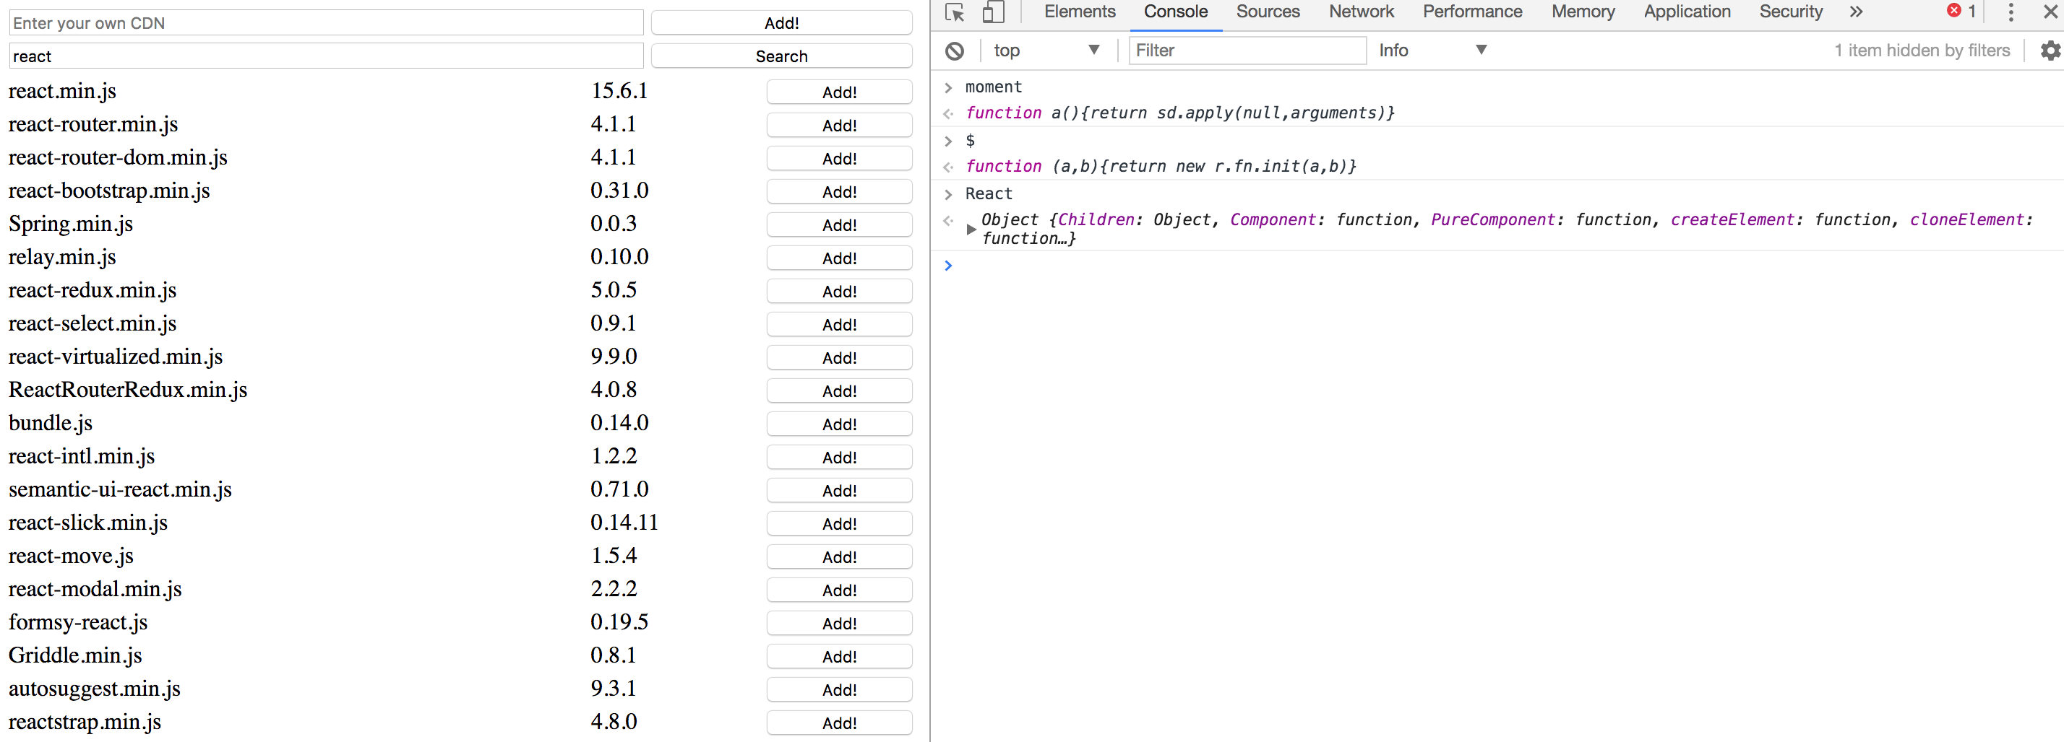Add react-move.js library

(839, 557)
